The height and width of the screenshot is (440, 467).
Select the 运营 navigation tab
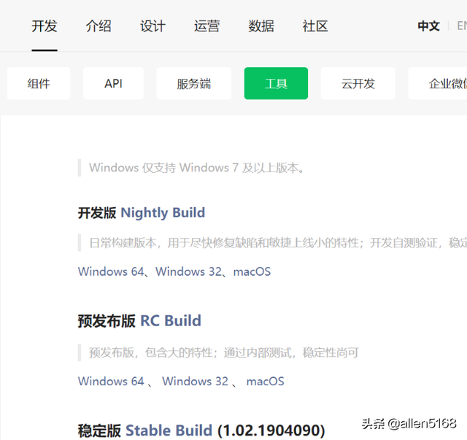[x=207, y=26]
